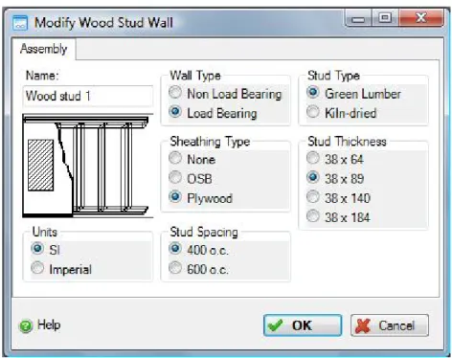Click the green Help question mark icon

26,326
